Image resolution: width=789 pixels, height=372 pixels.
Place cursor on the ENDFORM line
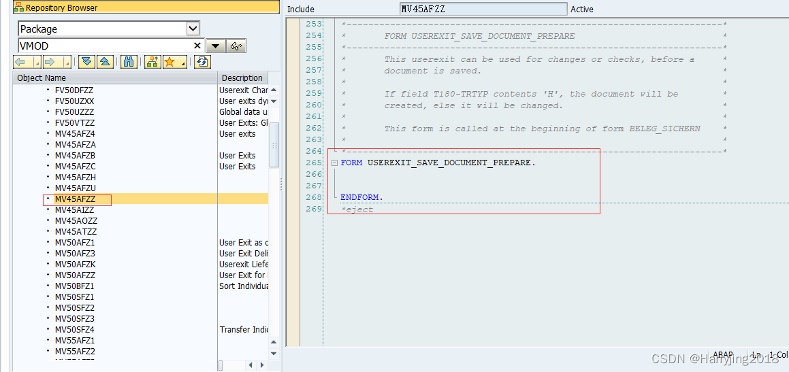coord(361,198)
